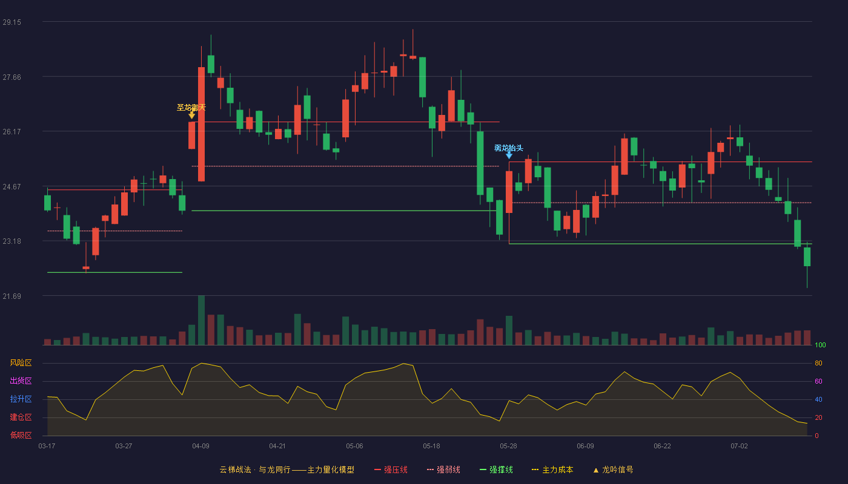Toggle the 龙吟信号 legend entry
The width and height of the screenshot is (848, 484).
[613, 469]
